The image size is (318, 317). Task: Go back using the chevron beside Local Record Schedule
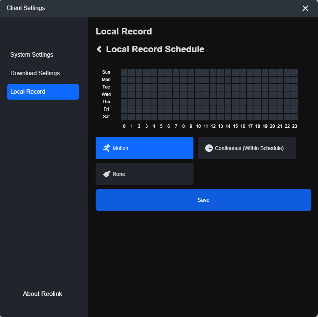click(x=99, y=49)
